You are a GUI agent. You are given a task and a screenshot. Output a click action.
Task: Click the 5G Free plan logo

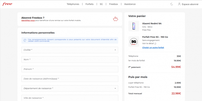click(134, 41)
